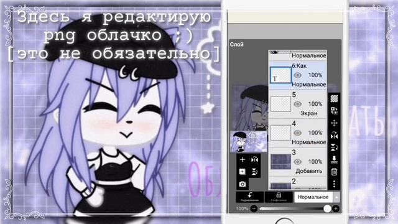Click the merge down arrow icon
Screen dimensions: 398x224
point(334,159)
